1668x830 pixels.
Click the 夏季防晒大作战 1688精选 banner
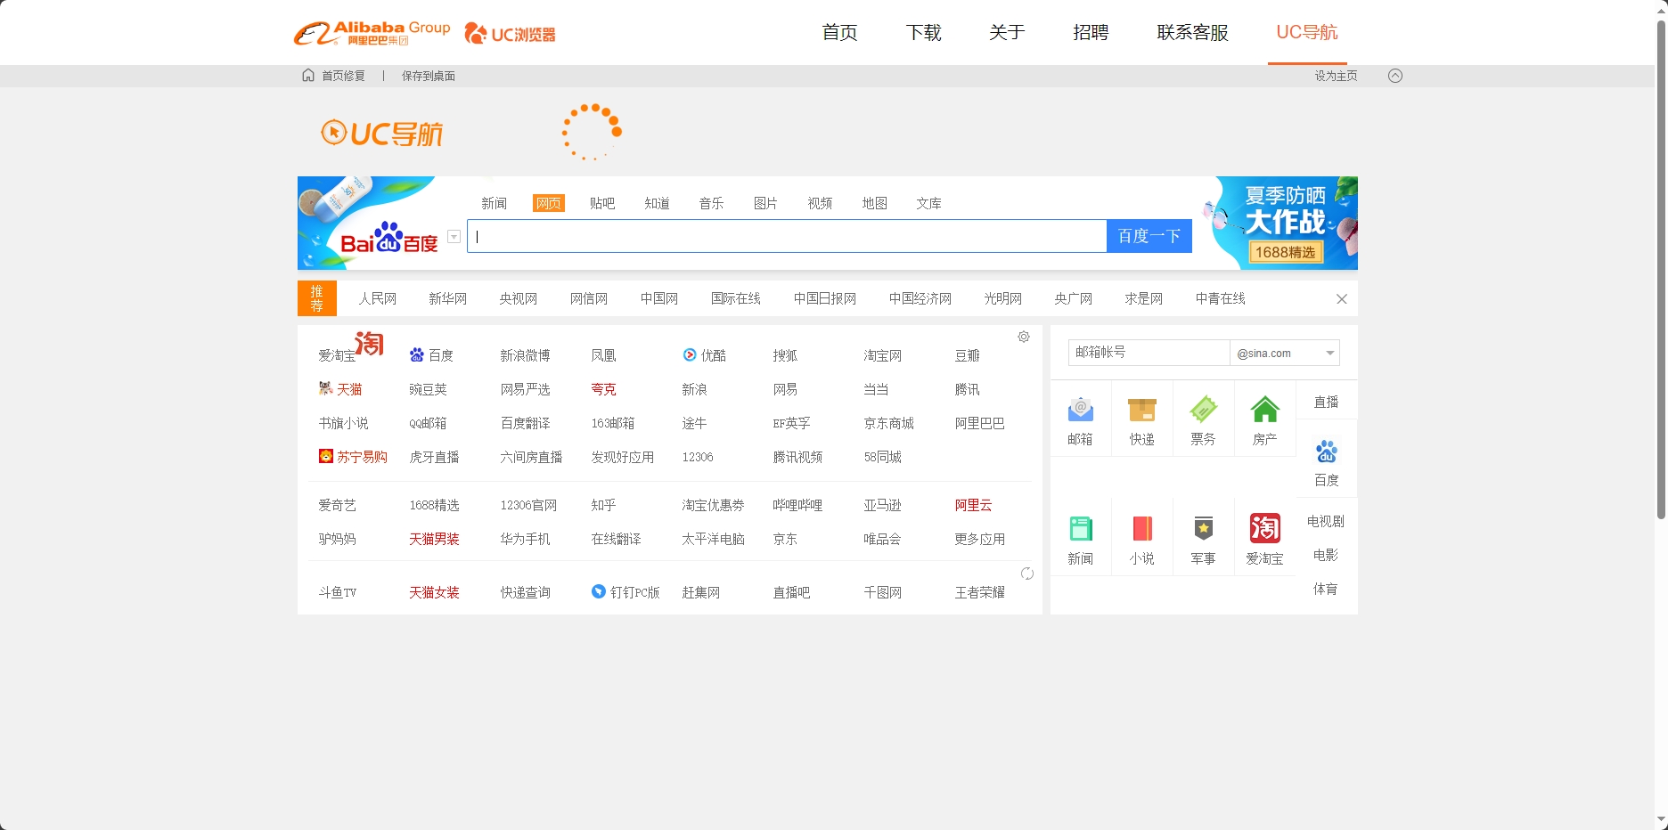click(1281, 223)
